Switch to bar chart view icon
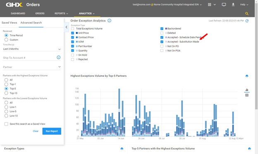 click(247, 90)
